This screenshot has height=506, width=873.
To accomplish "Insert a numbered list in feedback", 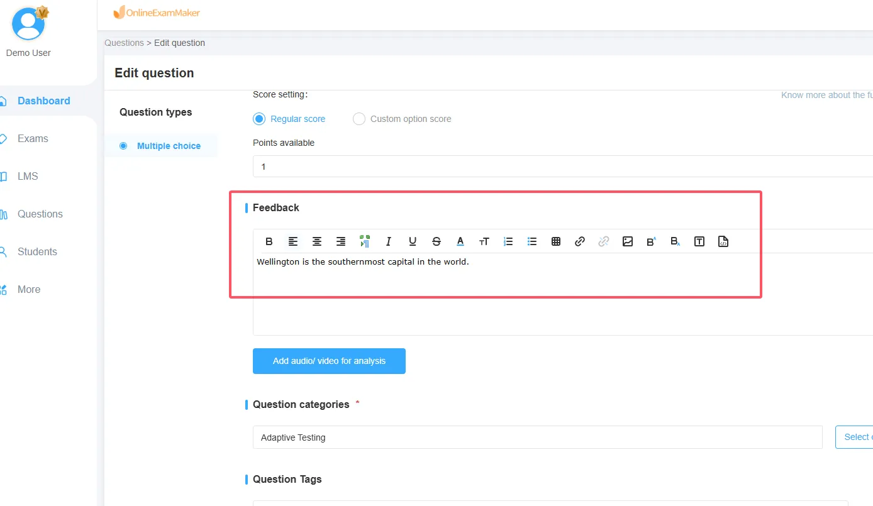I will point(508,241).
